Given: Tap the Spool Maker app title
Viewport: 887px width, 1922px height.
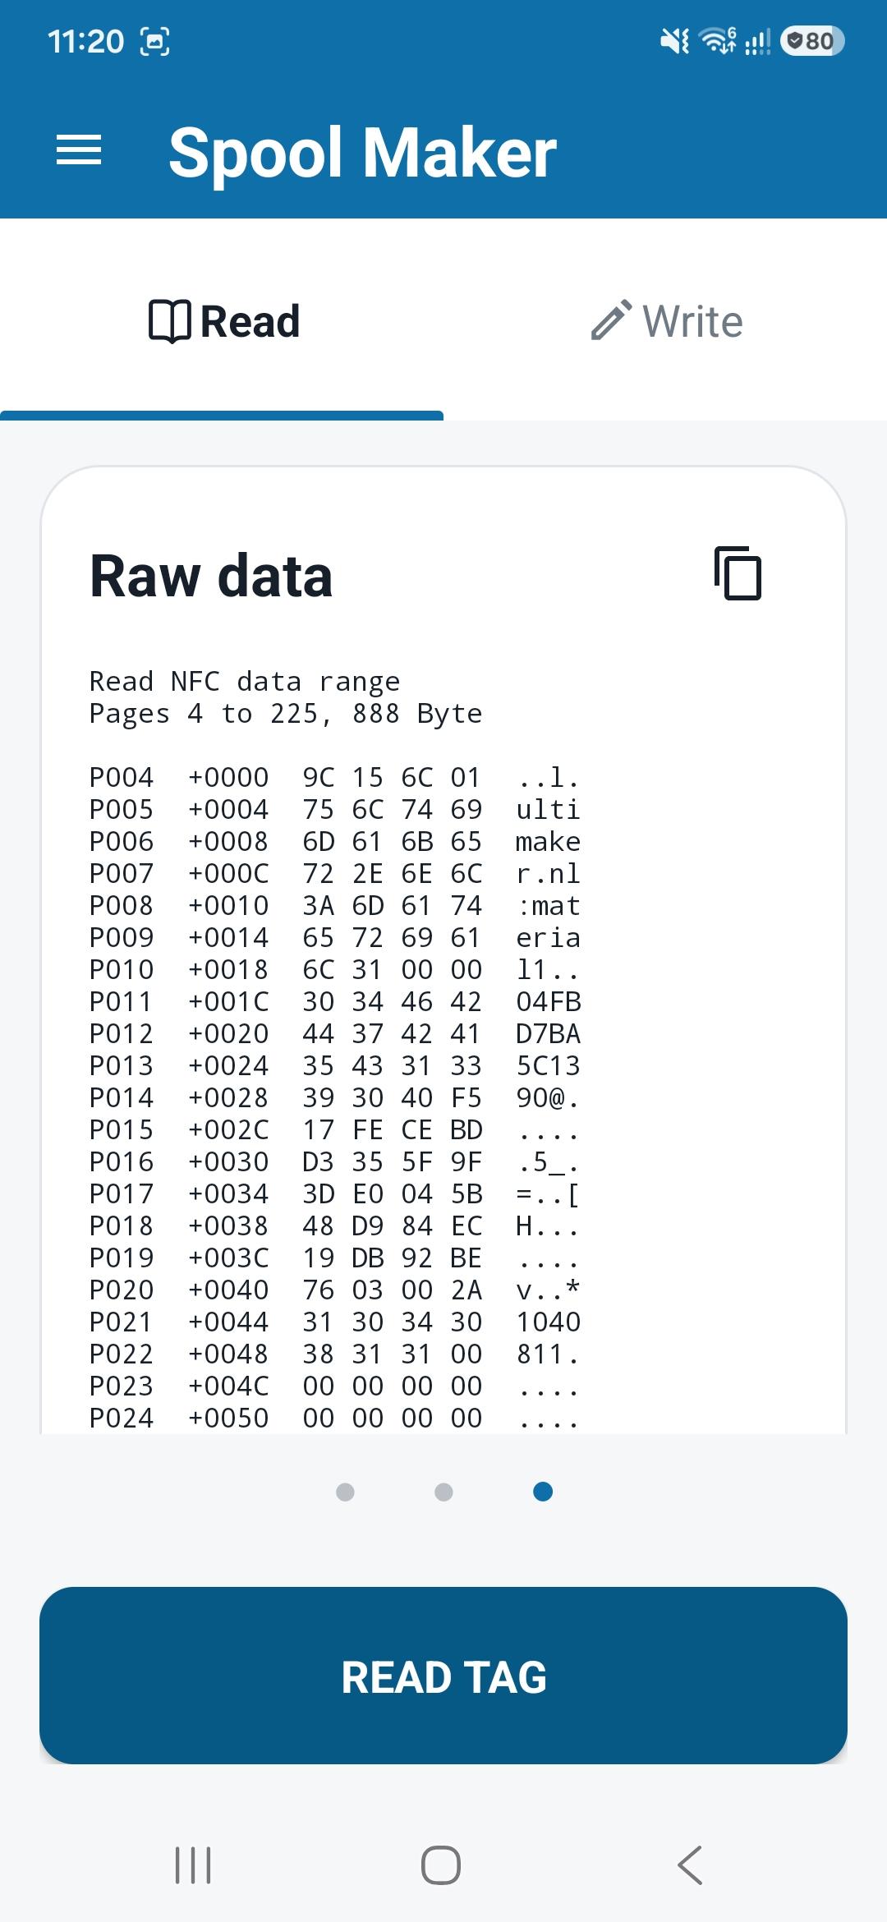Looking at the screenshot, I should tap(362, 153).
